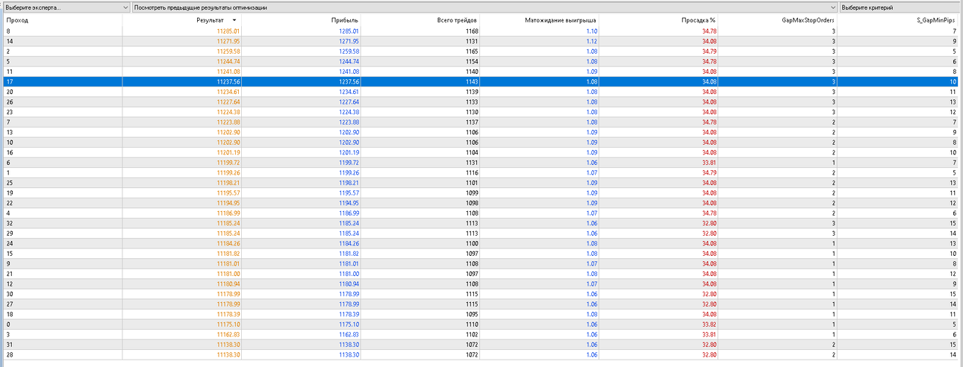This screenshot has height=367, width=963.
Task: Select profit value 1224.38
Action: click(x=349, y=111)
